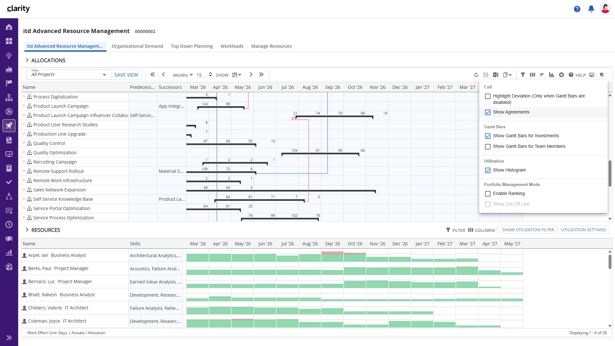Open the hierarchy org chart sidebar icon

pos(9,97)
